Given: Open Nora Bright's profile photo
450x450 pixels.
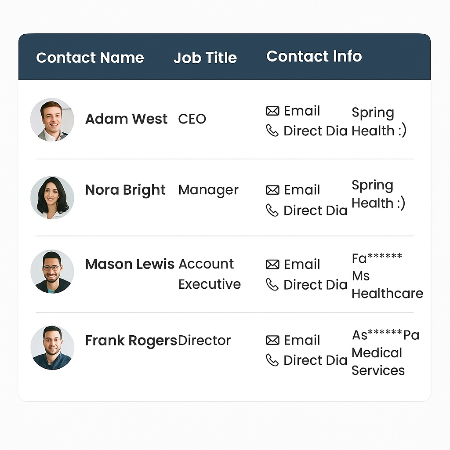Looking at the screenshot, I should pyautogui.click(x=52, y=198).
